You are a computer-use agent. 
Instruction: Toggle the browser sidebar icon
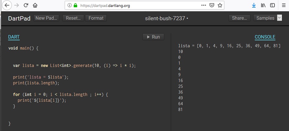[273, 5]
